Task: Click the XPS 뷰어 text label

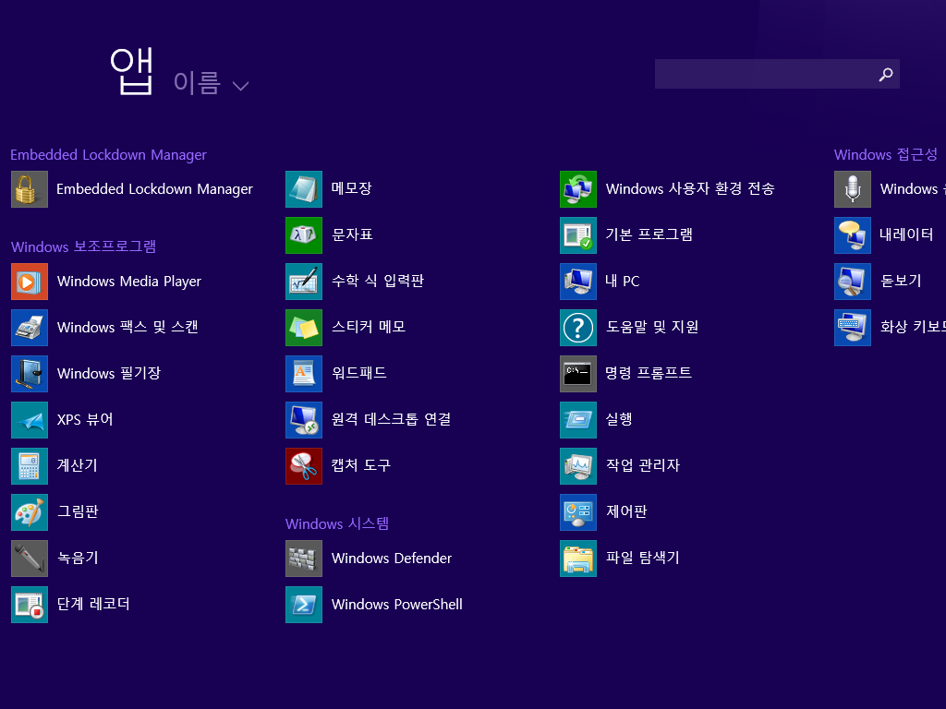Action: pos(85,420)
